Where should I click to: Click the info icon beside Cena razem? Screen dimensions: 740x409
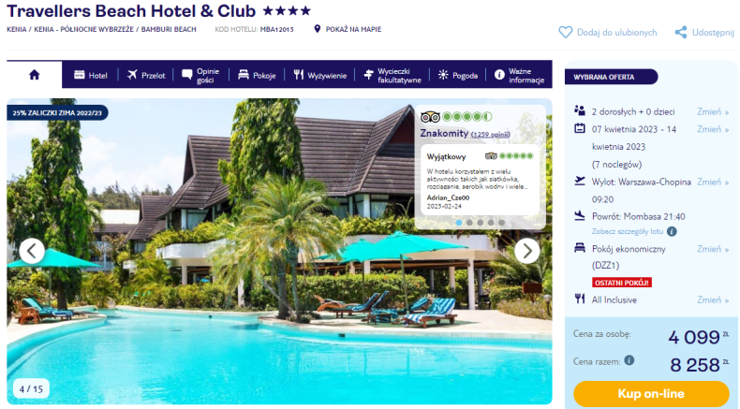pyautogui.click(x=629, y=360)
